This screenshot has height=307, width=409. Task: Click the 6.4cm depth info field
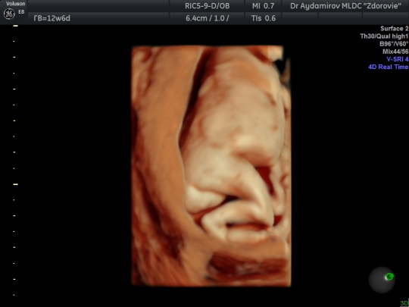[x=207, y=18]
